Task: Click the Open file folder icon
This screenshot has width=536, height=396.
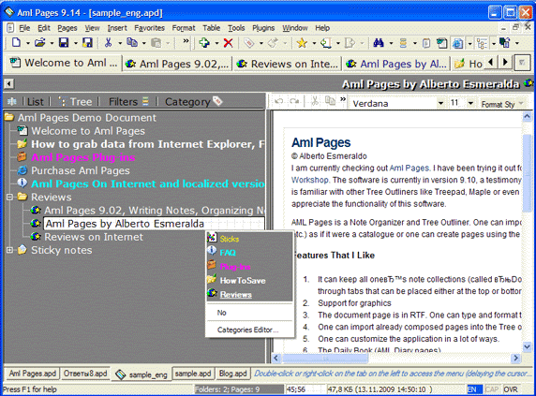Action: click(40, 43)
